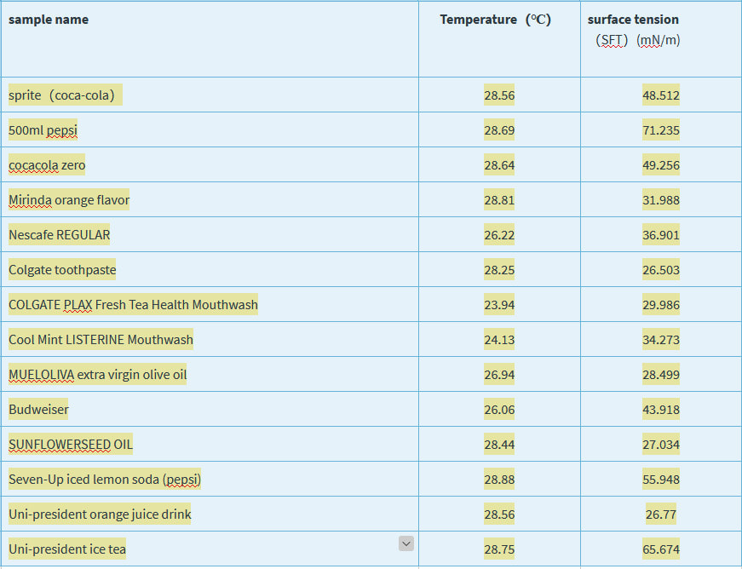Open the dropdown arrow in Uni-president ice tea row
This screenshot has height=569, width=742.
point(406,543)
